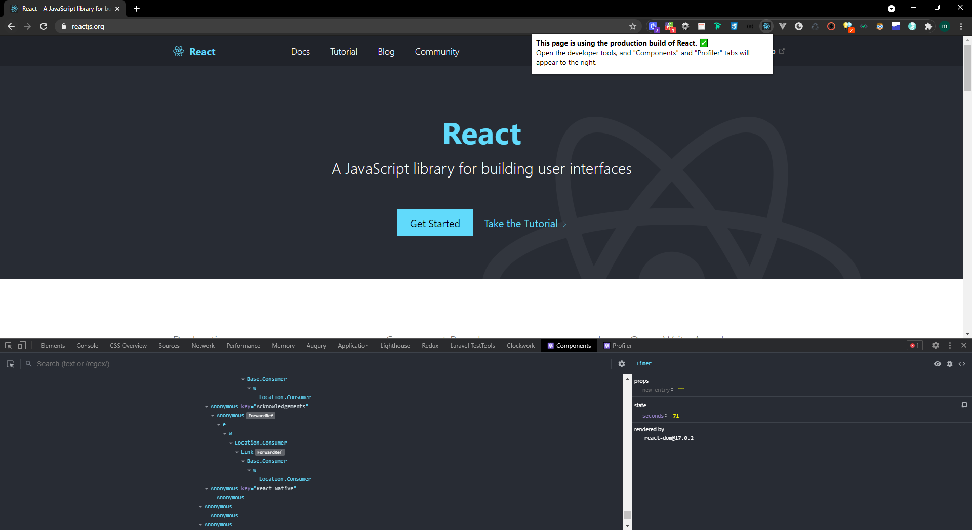Click the clock extension icon with badge 7

[x=654, y=27]
